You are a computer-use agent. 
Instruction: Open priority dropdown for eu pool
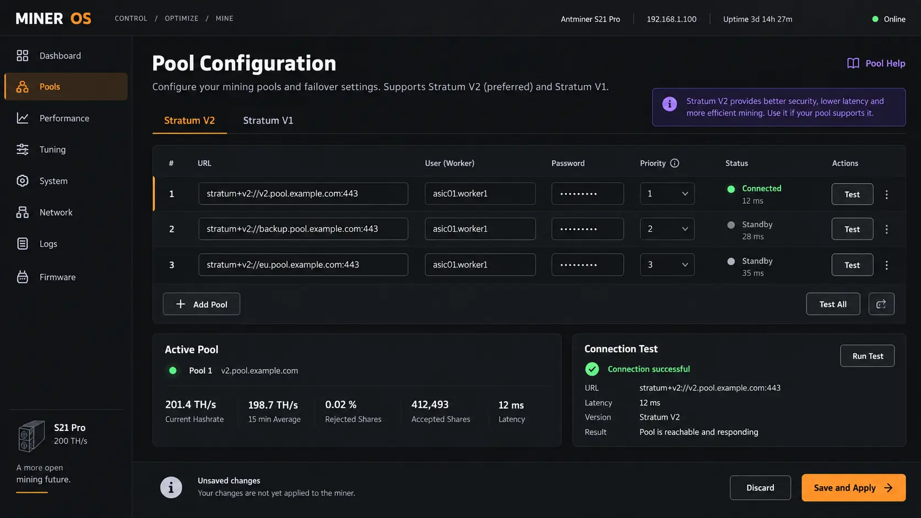[x=667, y=265]
